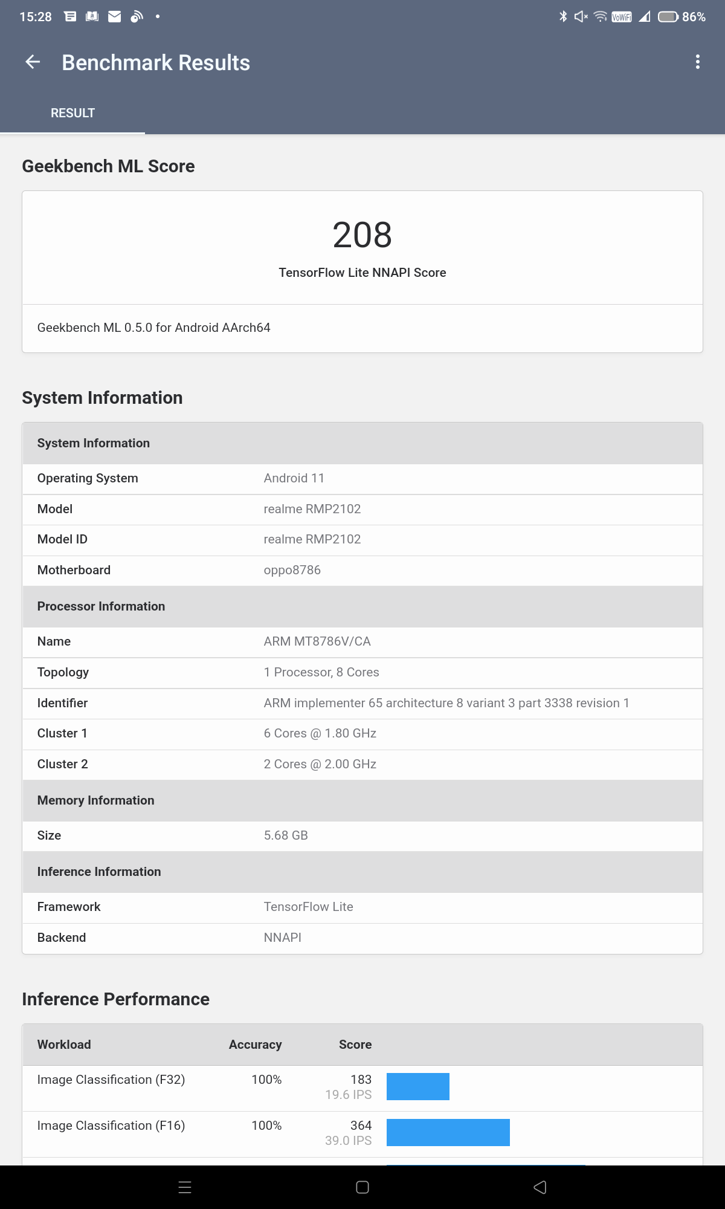The height and width of the screenshot is (1209, 725).
Task: Tap the Geekbench ML 0.5.0 version text
Action: pyautogui.click(x=153, y=328)
